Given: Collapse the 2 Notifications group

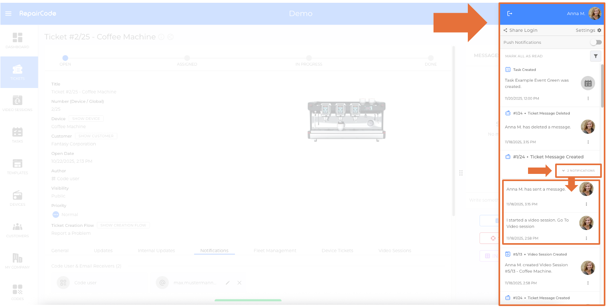Looking at the screenshot, I should 579,171.
